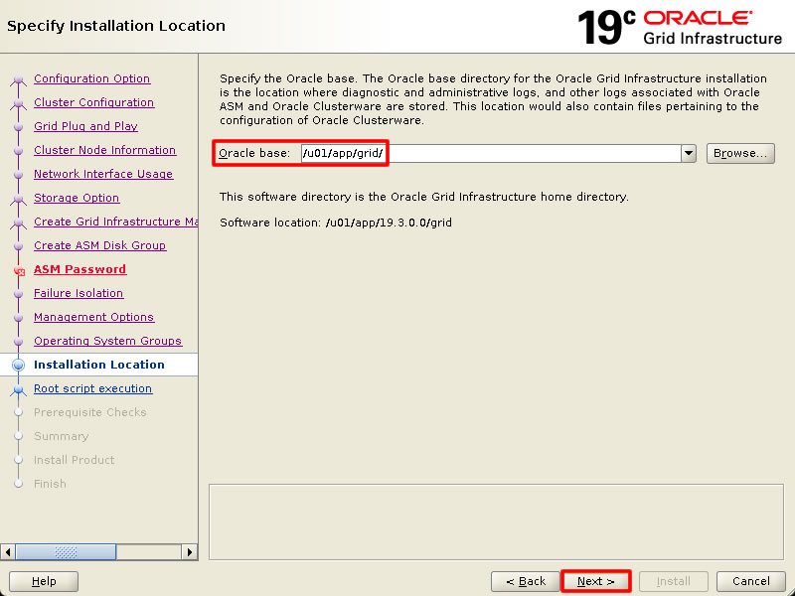Click the ASM Password error step icon
The image size is (795, 596).
point(19,270)
